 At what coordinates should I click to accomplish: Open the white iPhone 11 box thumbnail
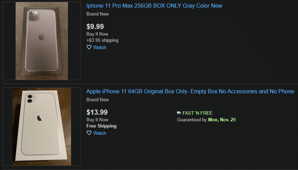point(42,126)
